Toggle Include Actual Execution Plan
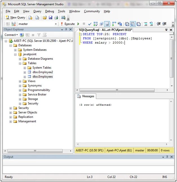 coord(114,24)
